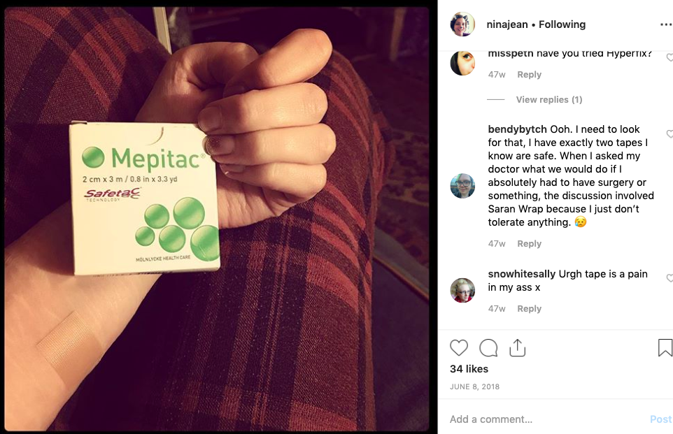Reply to bendybytch's comment
This screenshot has height=434, width=673.
529,244
